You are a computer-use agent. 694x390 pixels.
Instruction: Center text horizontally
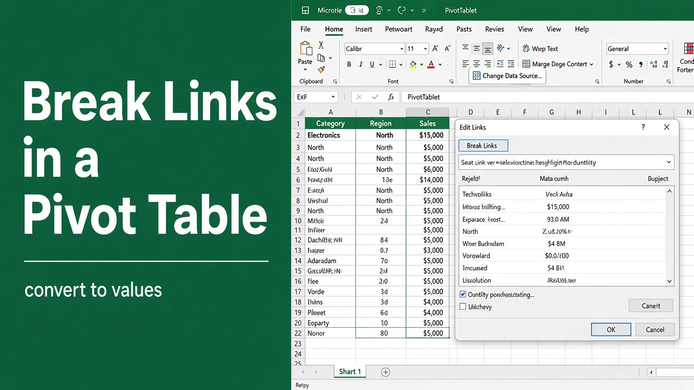[477, 64]
